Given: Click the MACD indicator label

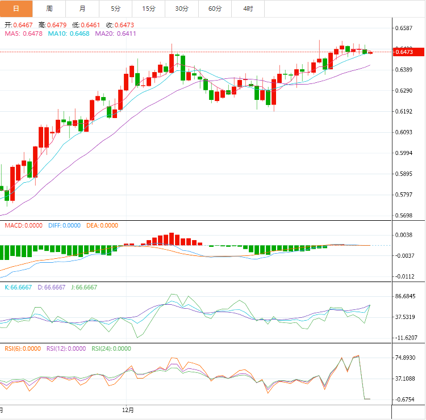Looking at the screenshot, I should pyautogui.click(x=23, y=225).
